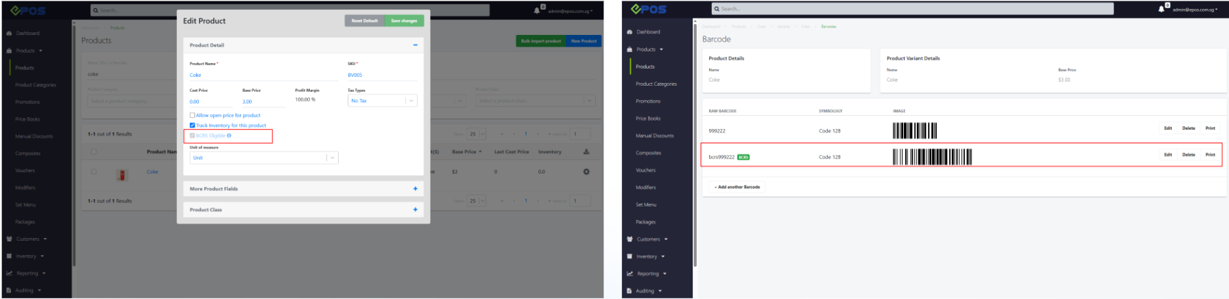Open Product Categories in the Barcode window sidebar
The width and height of the screenshot is (1229, 299).
[656, 84]
